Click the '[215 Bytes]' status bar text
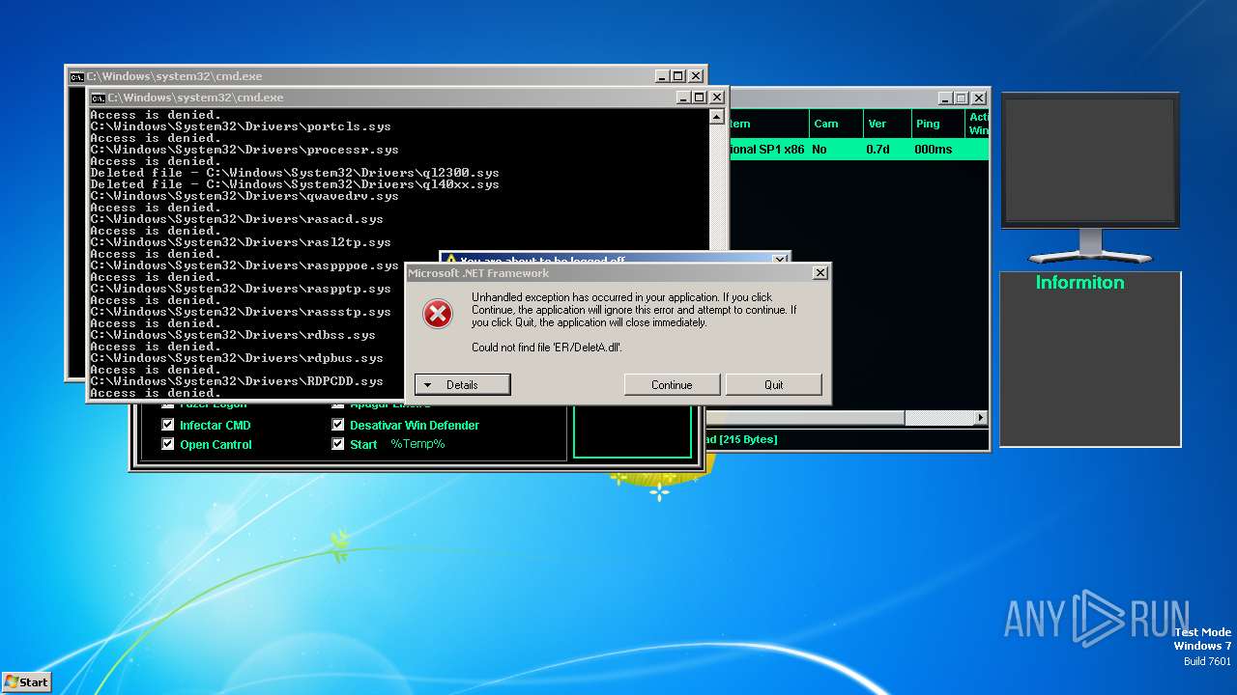 [748, 439]
